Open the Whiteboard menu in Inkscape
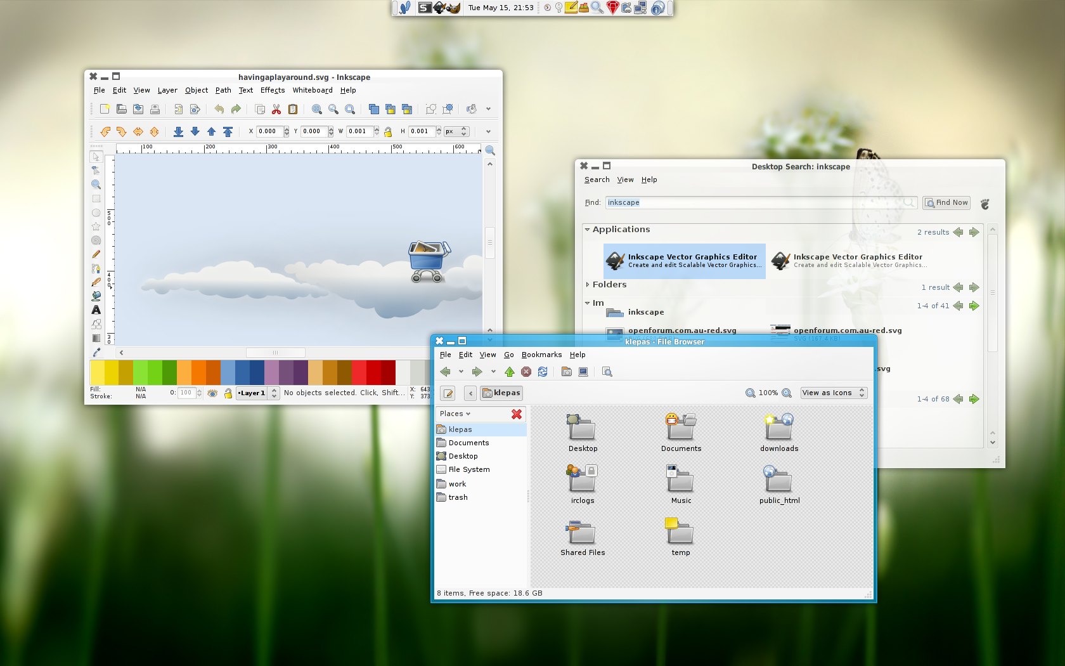 point(313,90)
